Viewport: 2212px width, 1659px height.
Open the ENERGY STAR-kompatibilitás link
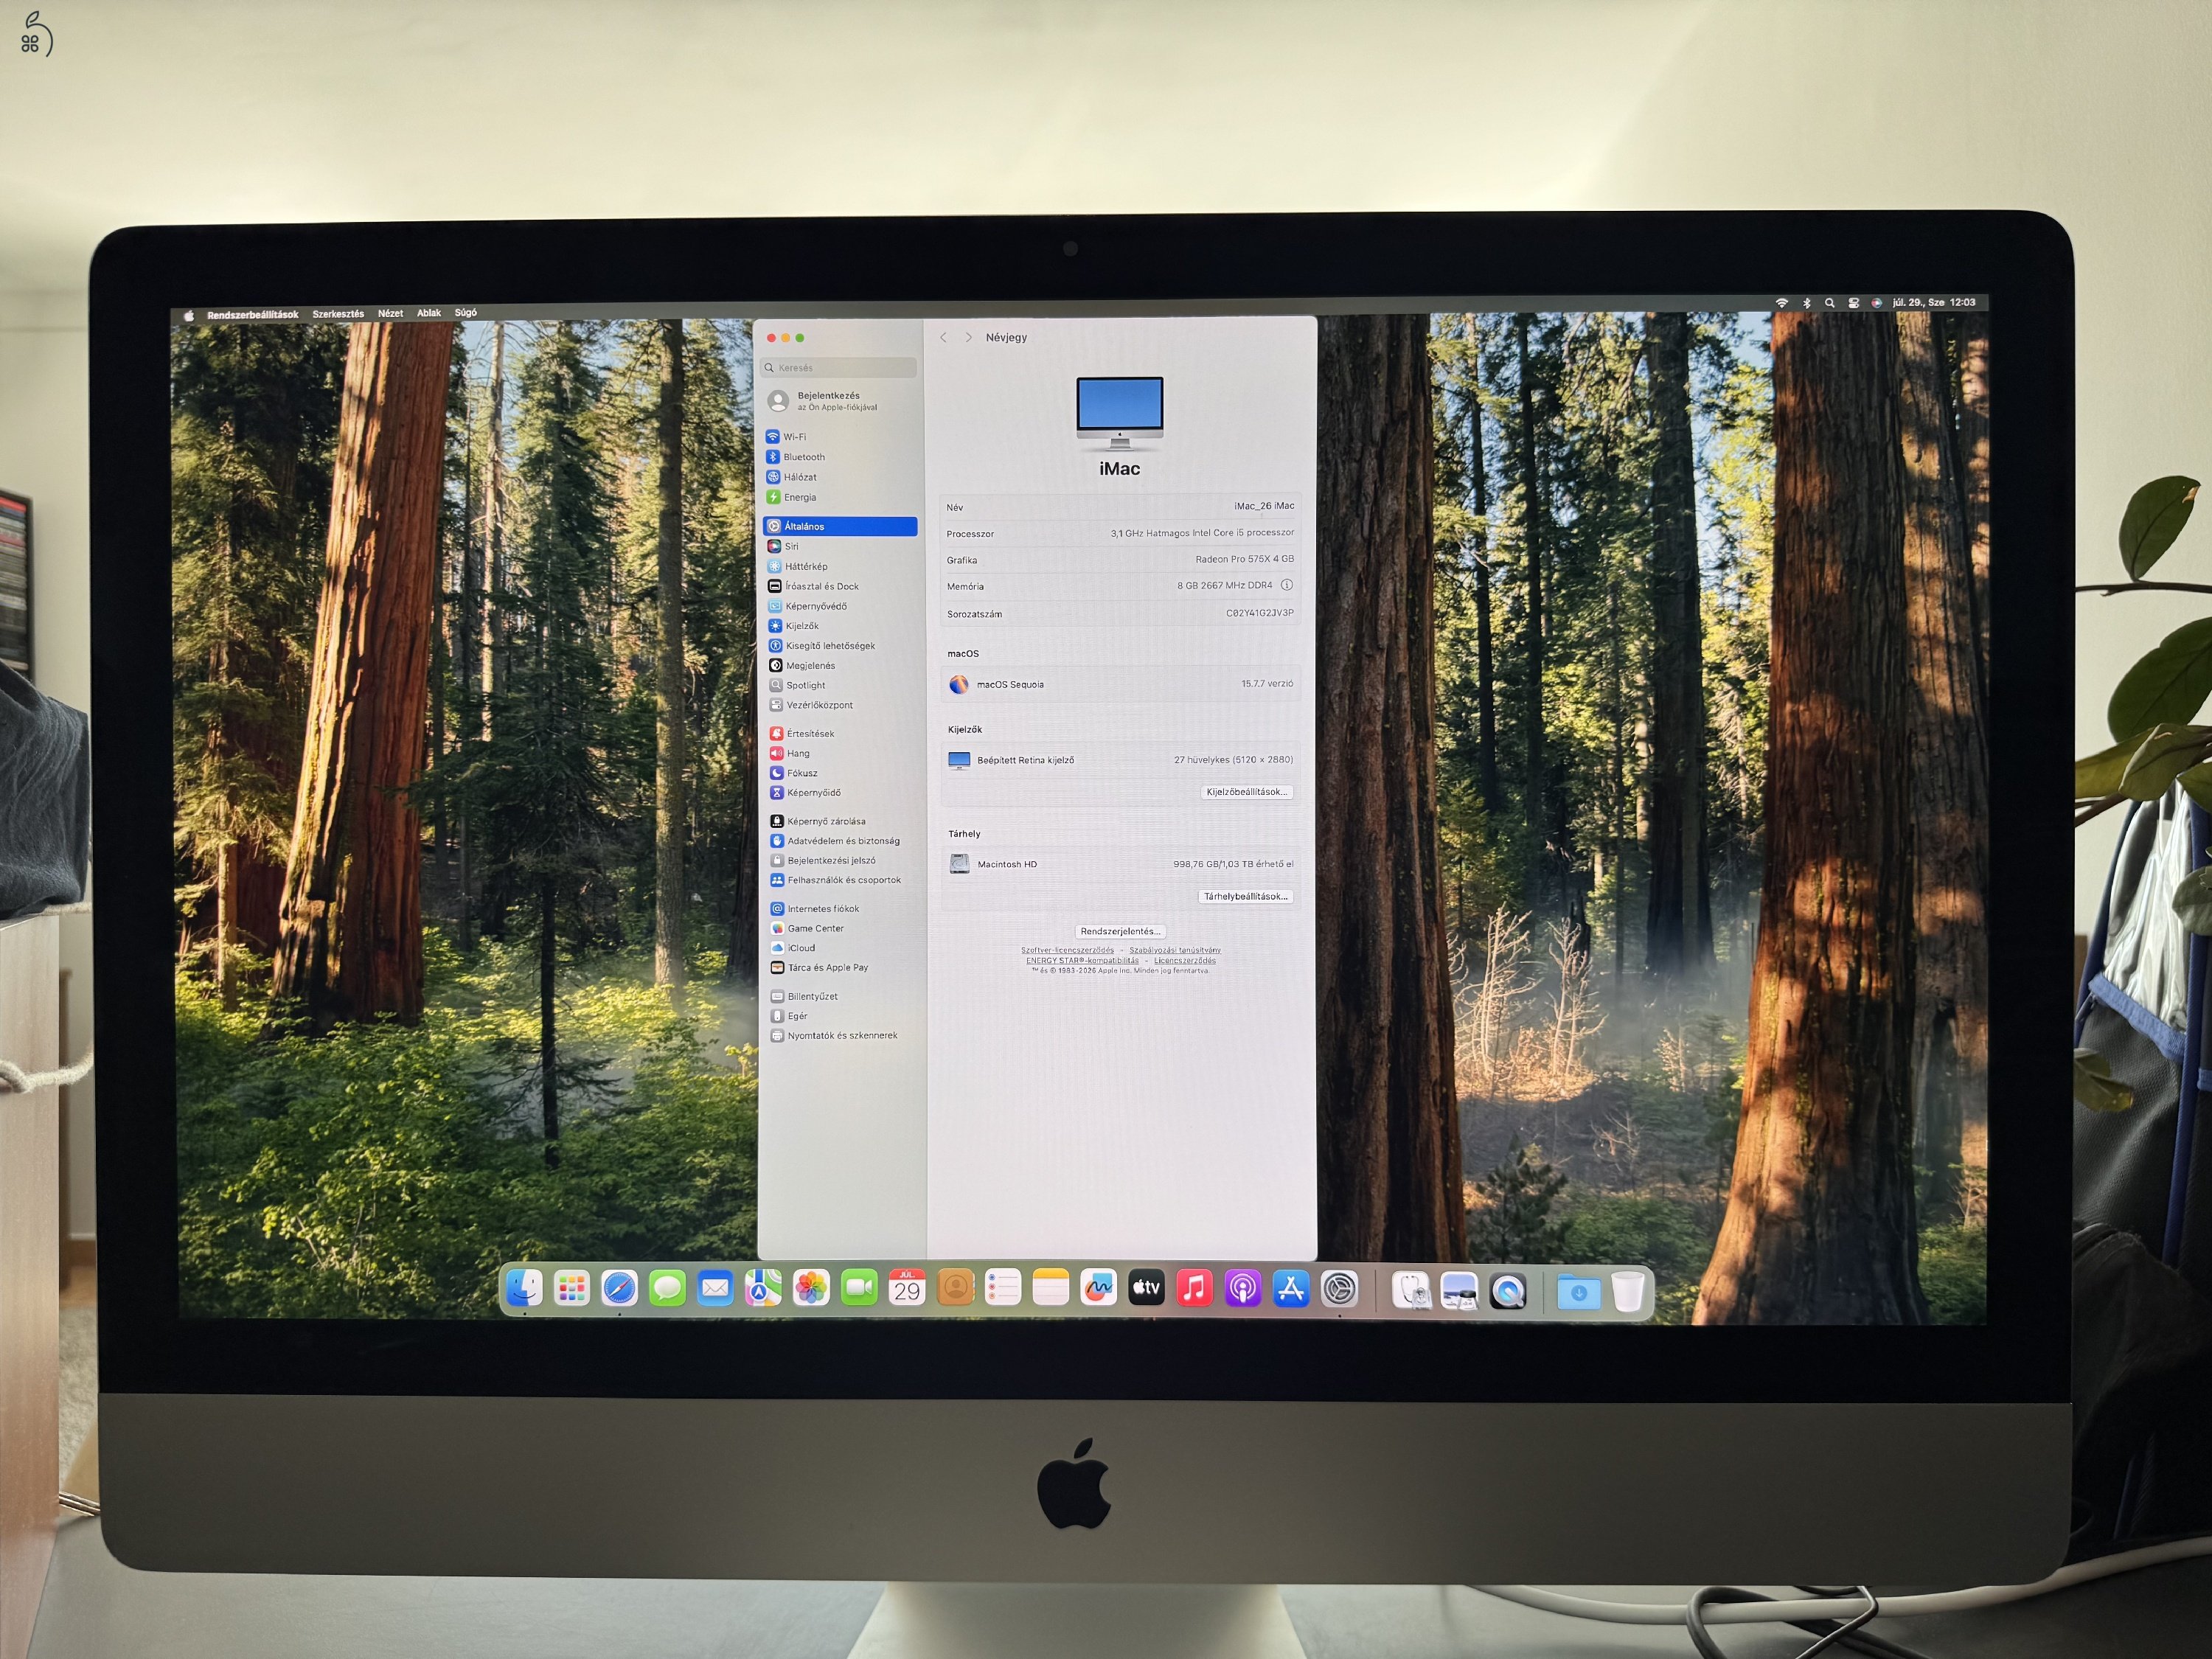(x=1082, y=960)
